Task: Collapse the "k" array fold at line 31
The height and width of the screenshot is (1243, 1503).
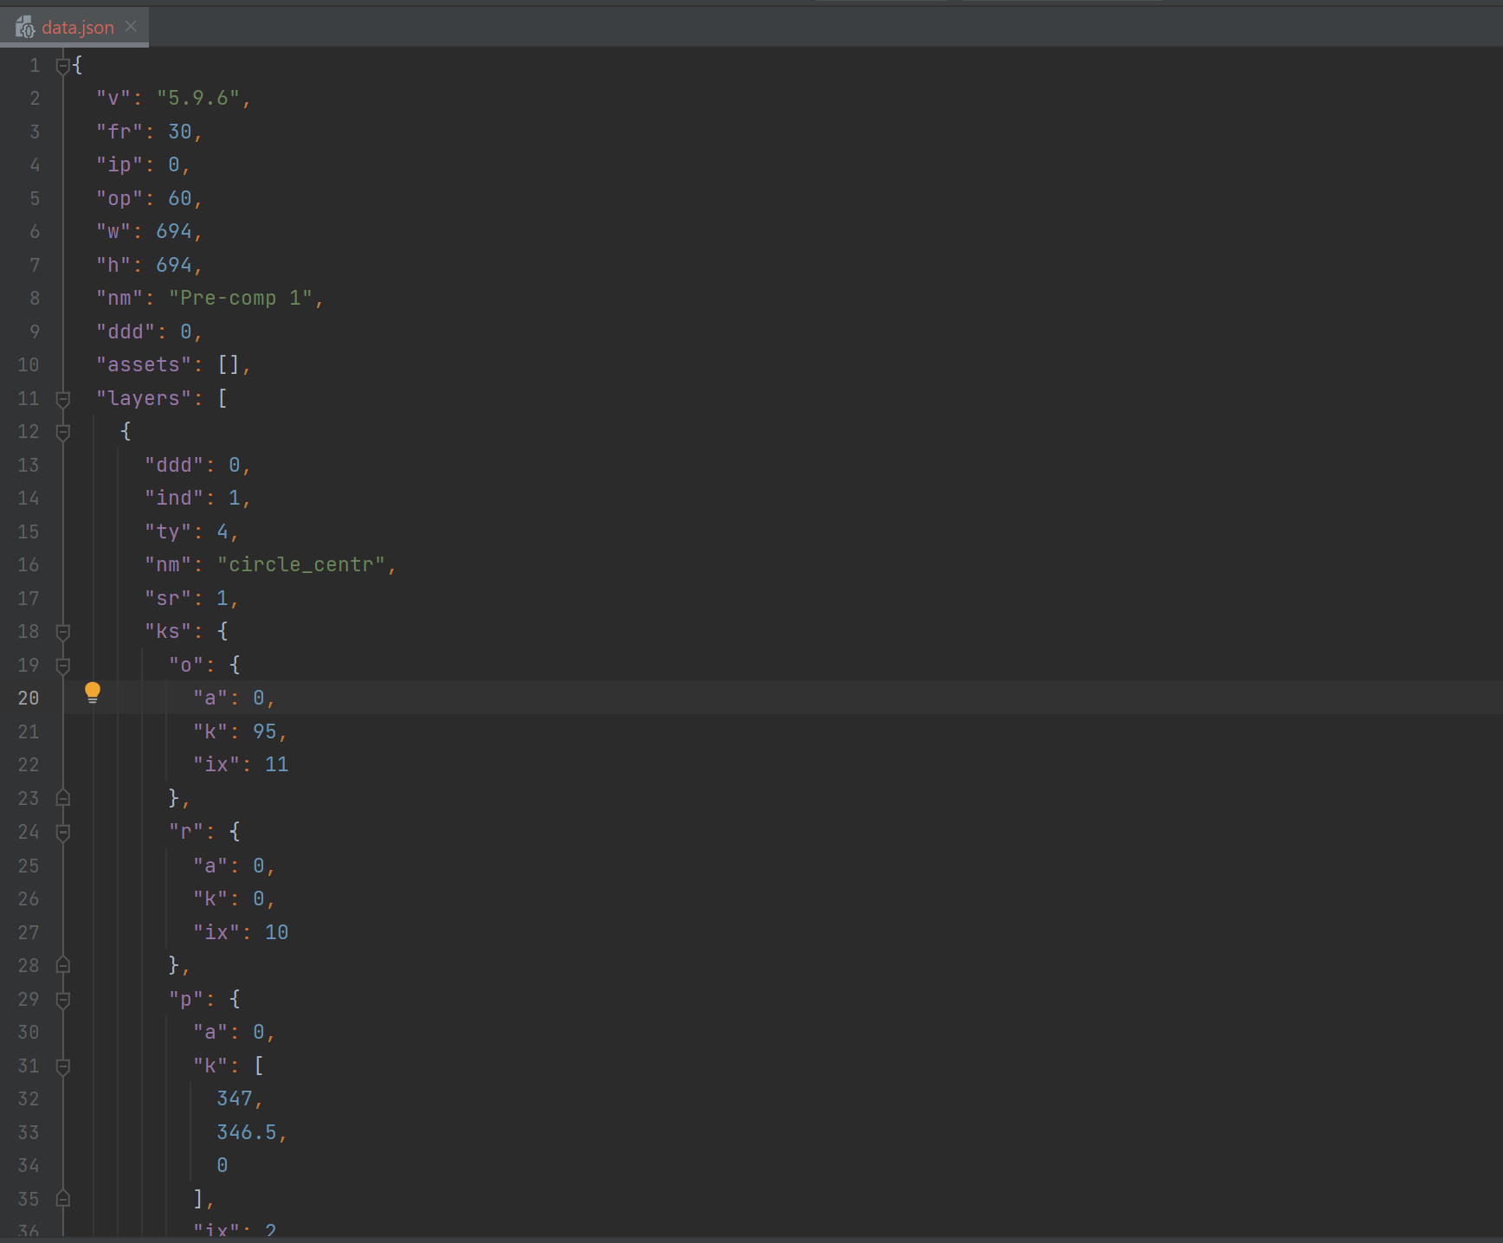Action: pyautogui.click(x=61, y=1066)
